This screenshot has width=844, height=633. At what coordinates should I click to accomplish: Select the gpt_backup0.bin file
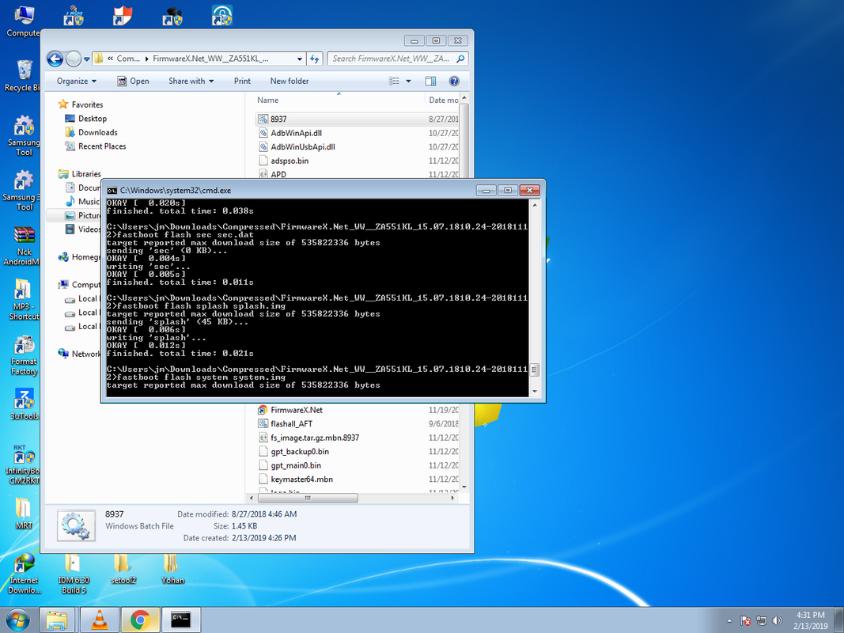point(358,452)
